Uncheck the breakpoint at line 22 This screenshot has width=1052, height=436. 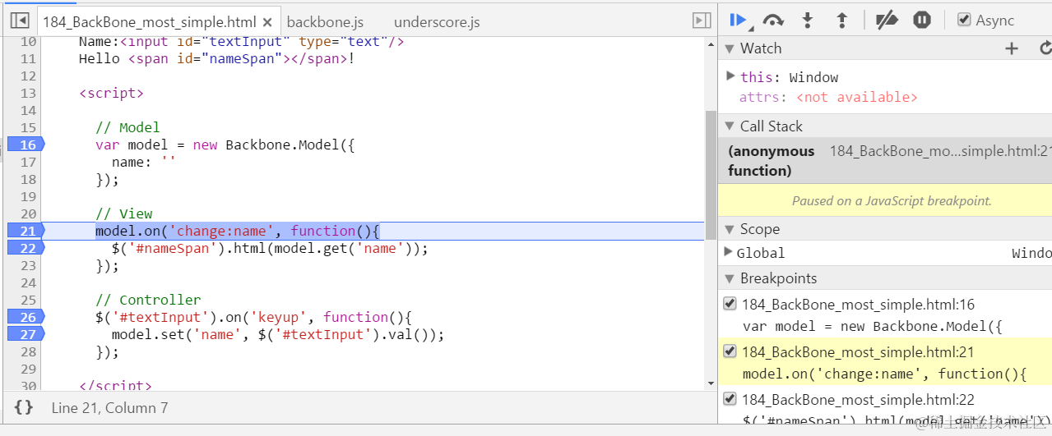(x=730, y=399)
